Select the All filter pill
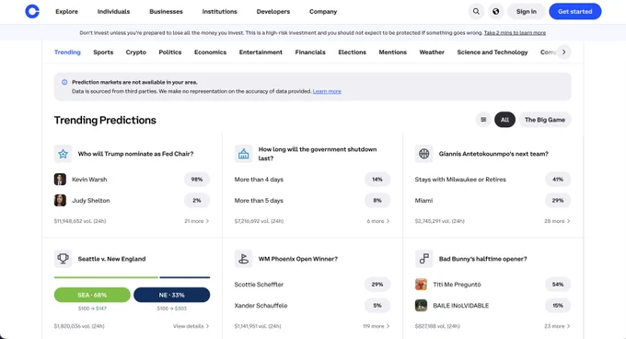Screen dimensions: 626x339 504,120
